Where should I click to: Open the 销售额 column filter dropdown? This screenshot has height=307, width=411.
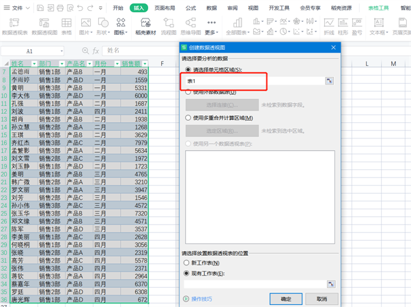[145, 64]
